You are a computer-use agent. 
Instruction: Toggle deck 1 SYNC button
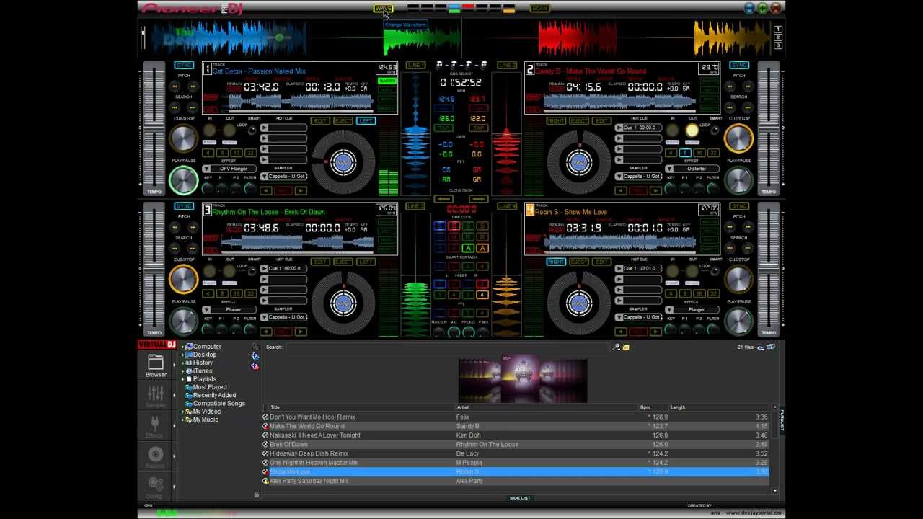(x=184, y=66)
